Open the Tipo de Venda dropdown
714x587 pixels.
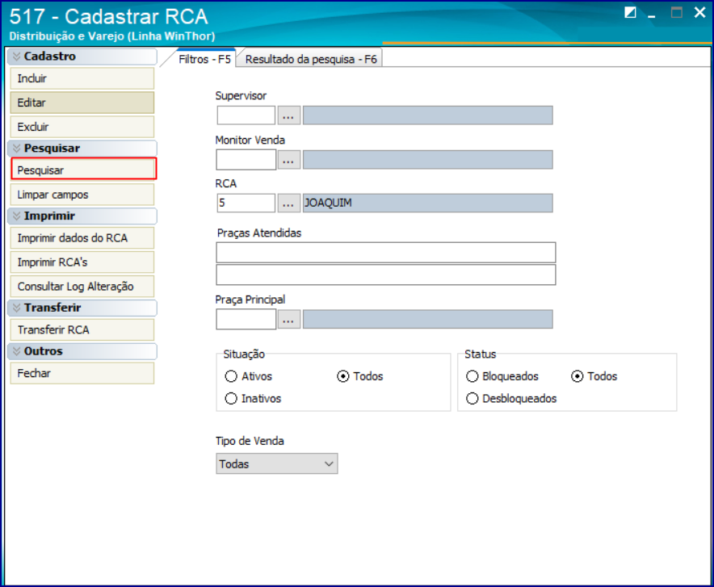click(x=277, y=463)
